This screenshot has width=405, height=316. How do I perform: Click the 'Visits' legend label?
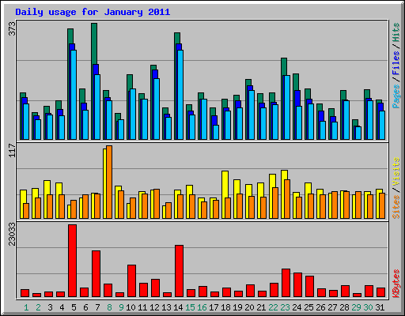tap(396, 171)
